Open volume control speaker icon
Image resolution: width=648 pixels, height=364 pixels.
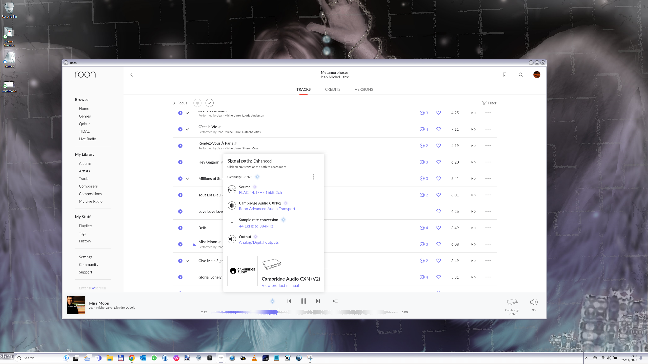(x=534, y=302)
